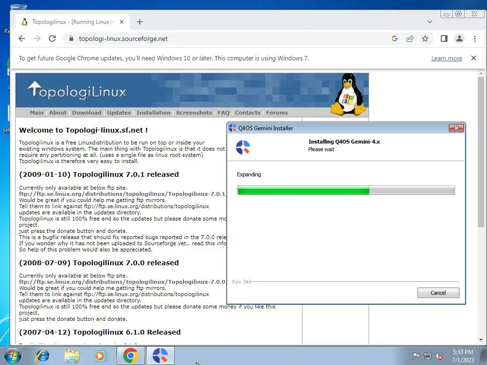The width and height of the screenshot is (487, 365).
Task: Select the Topologilinux browser tab
Action: pos(72,22)
